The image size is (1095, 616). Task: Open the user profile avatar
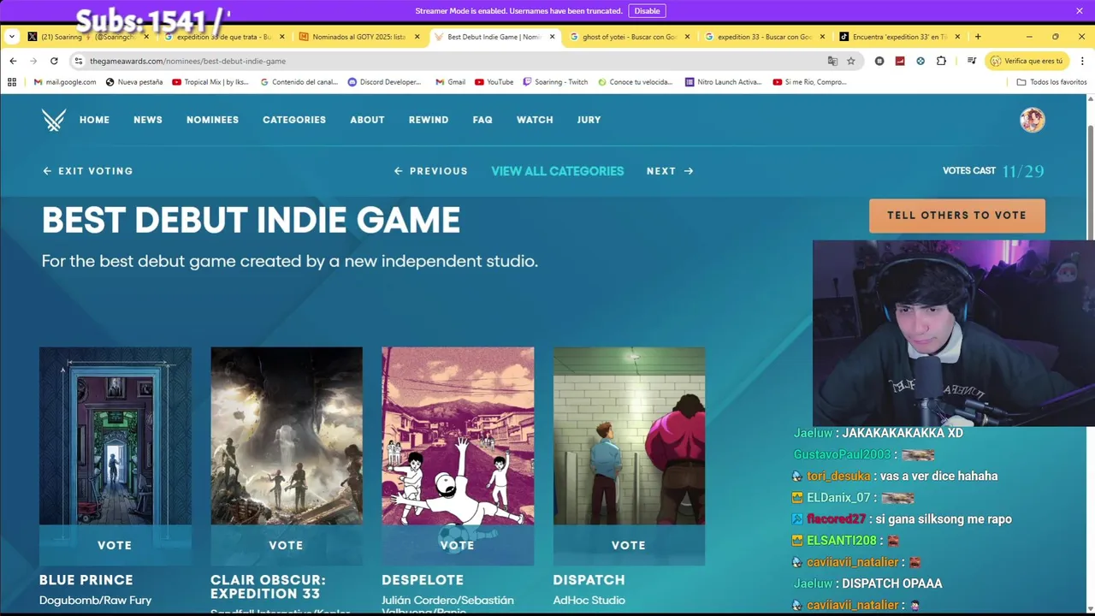(x=1033, y=120)
